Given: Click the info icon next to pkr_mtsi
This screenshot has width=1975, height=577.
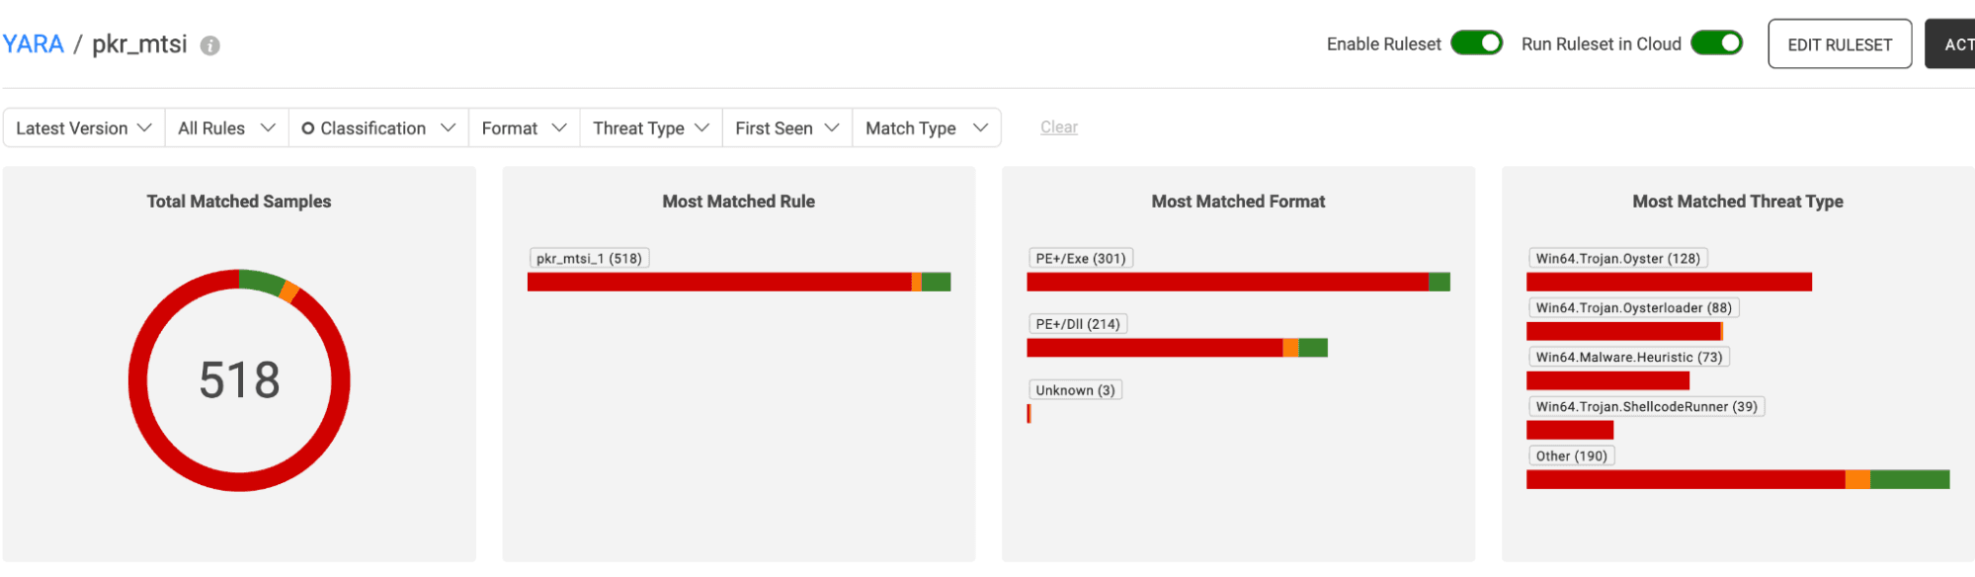Looking at the screenshot, I should point(210,45).
